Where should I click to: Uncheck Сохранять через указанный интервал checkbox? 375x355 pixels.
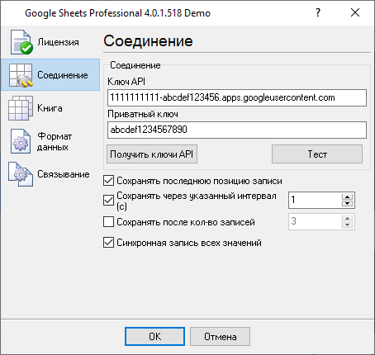[x=108, y=201]
